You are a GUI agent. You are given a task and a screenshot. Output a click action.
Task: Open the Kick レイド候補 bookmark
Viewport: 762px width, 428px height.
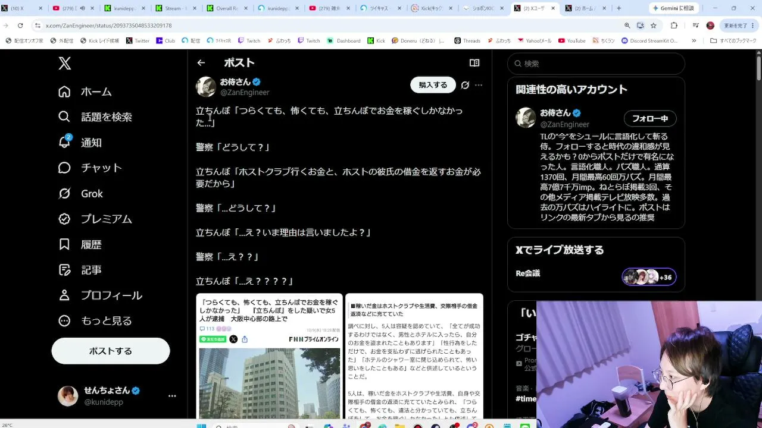[x=99, y=41]
